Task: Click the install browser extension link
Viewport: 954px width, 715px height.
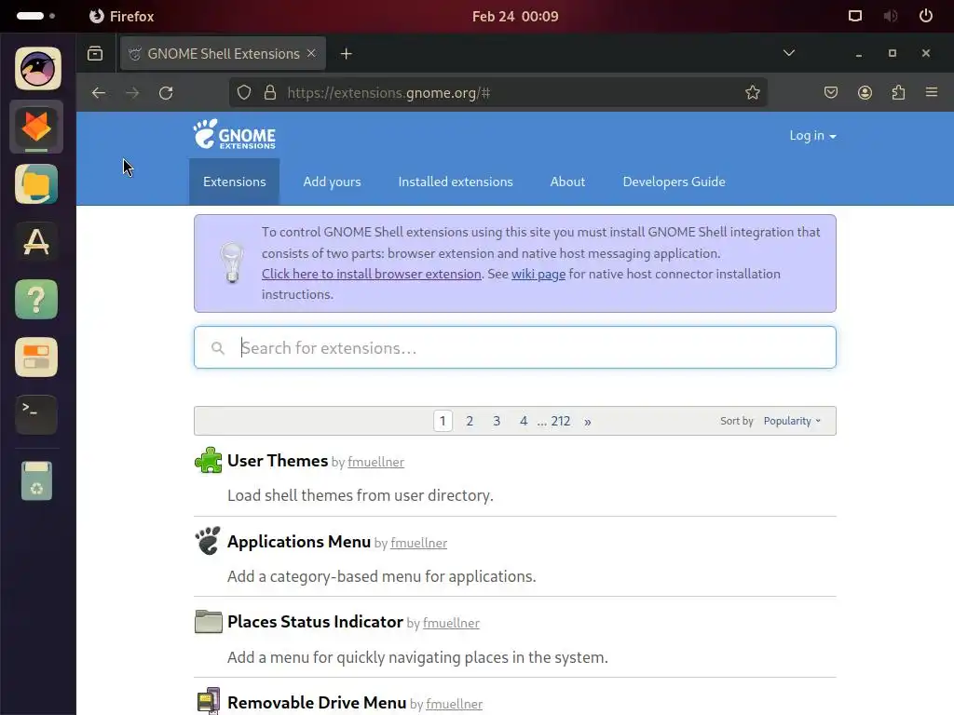Action: coord(372,275)
